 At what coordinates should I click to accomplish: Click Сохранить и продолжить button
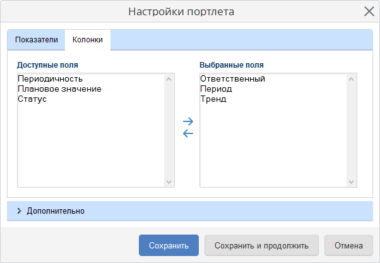(x=261, y=245)
